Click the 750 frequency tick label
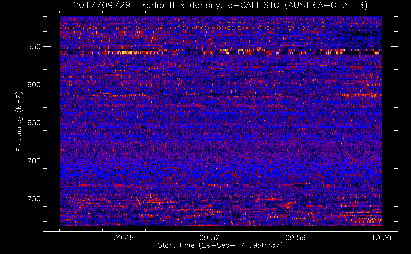411x254 pixels. [34, 199]
